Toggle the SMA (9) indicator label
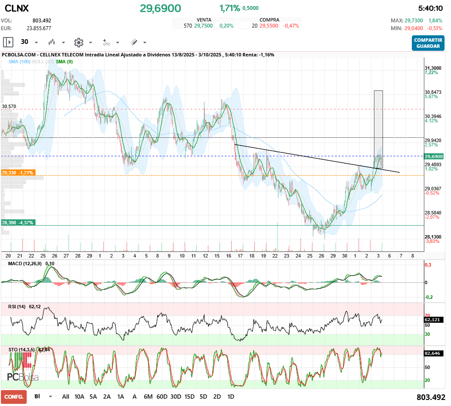451x406 pixels. pos(64,62)
